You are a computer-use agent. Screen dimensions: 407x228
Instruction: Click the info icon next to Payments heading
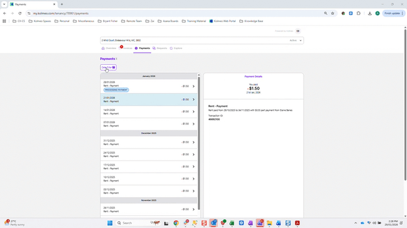[116, 59]
